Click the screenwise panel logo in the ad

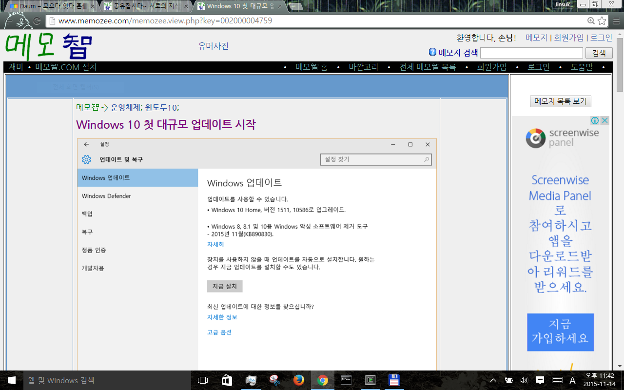click(x=562, y=138)
